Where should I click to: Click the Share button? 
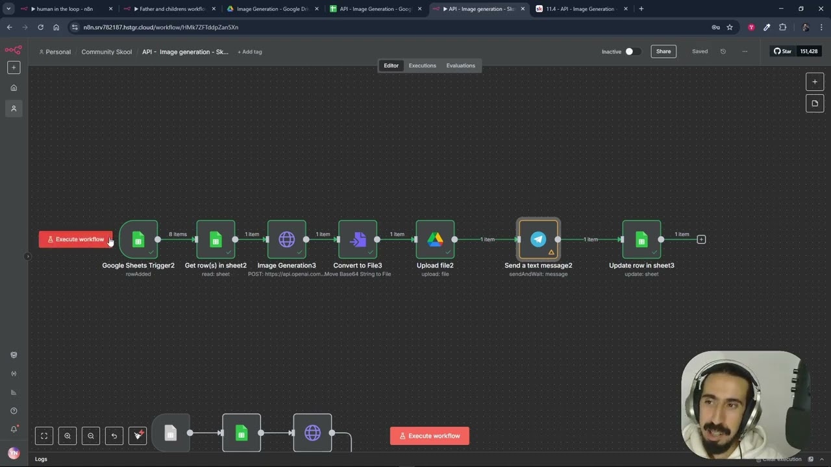(664, 51)
